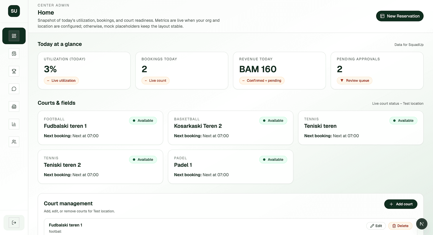
Task: Open the bookings calendar icon in sidebar
Action: coord(14,54)
